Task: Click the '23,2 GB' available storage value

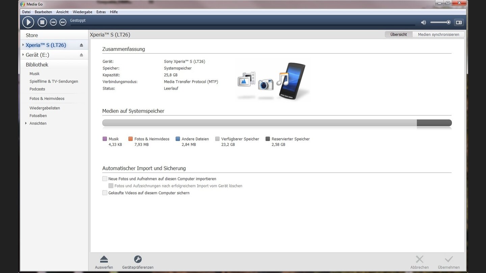Action: pyautogui.click(x=228, y=145)
